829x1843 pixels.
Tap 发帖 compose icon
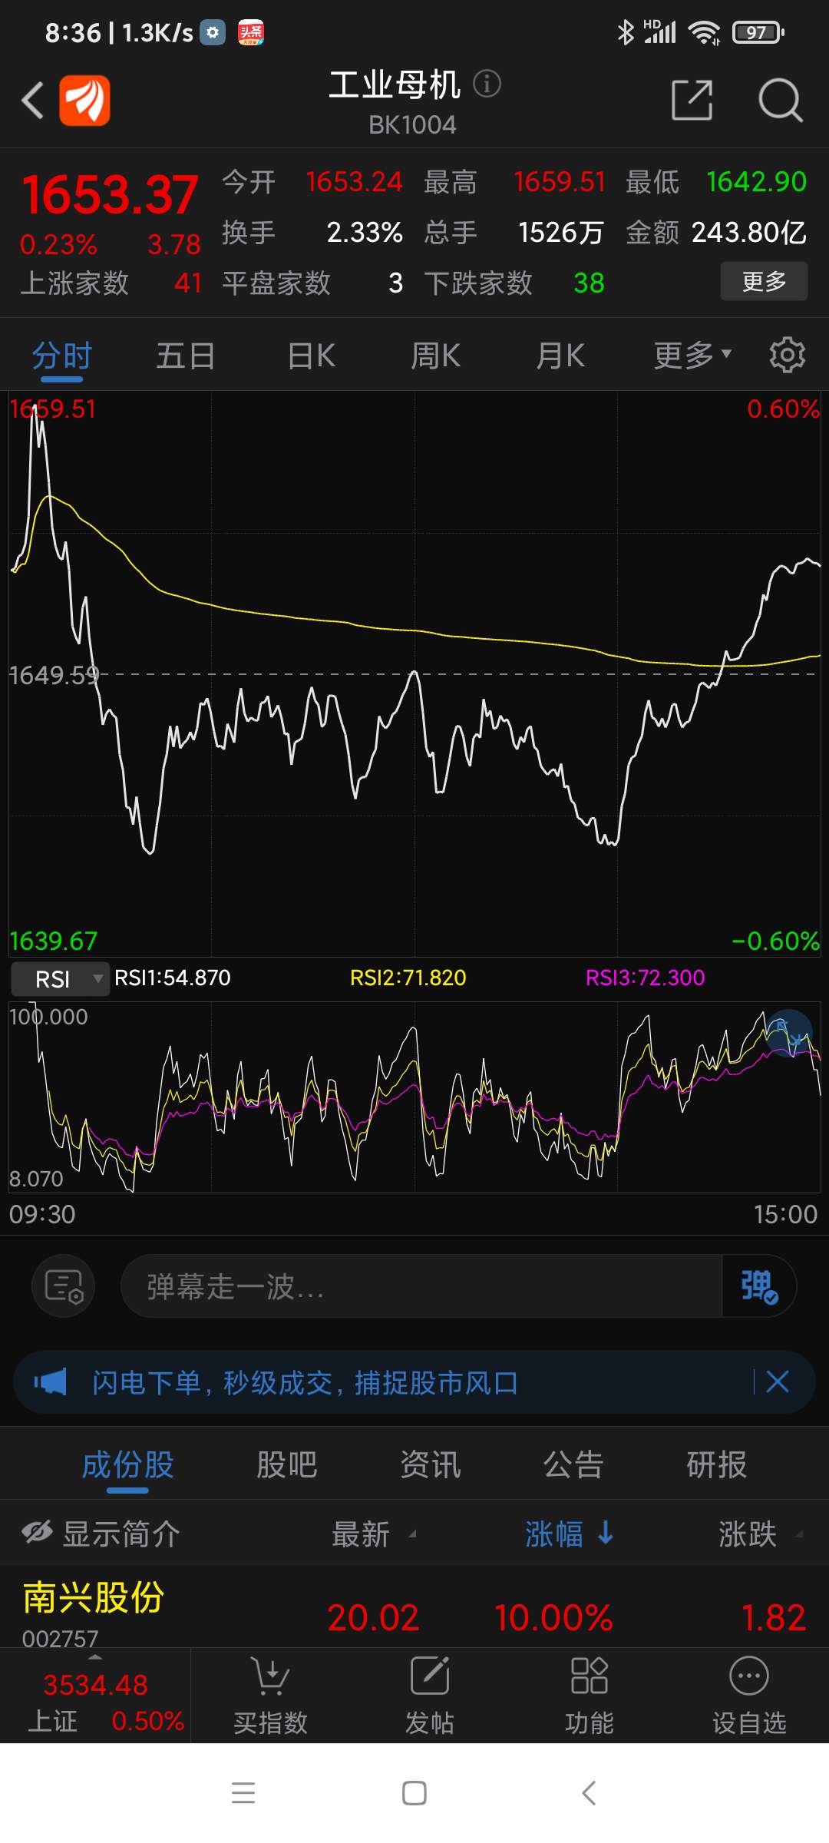click(x=430, y=1676)
